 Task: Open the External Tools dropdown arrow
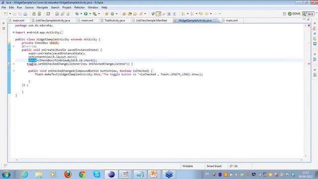[99, 14]
